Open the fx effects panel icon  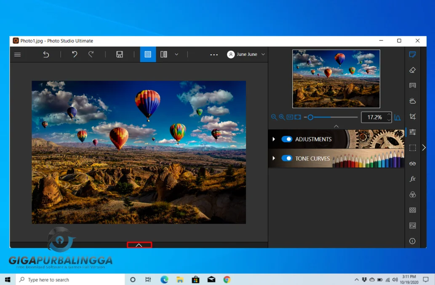point(413,179)
